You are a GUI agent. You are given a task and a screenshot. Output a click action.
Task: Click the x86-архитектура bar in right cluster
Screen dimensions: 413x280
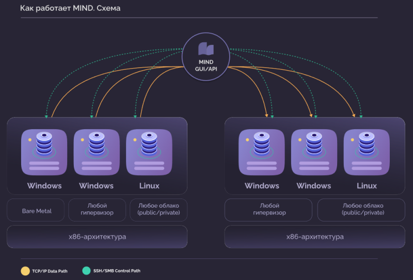click(x=314, y=237)
